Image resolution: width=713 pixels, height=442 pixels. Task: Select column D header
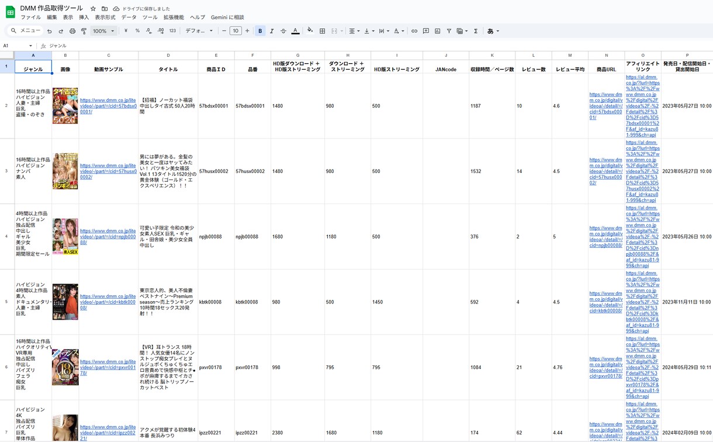click(168, 56)
